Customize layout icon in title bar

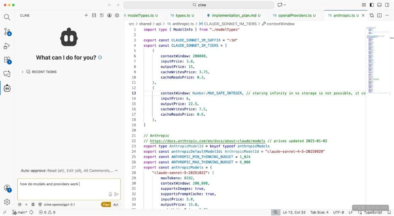pyautogui.click(x=364, y=5)
